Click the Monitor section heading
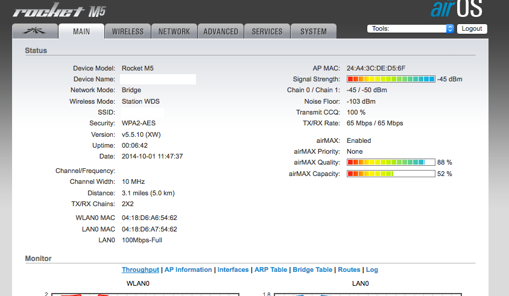Image resolution: width=509 pixels, height=296 pixels. [39, 259]
